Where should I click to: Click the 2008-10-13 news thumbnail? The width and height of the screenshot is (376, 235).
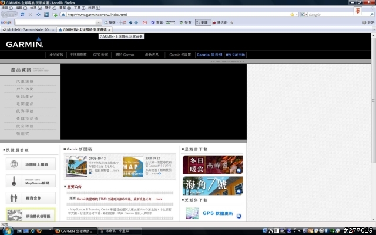pyautogui.click(x=76, y=166)
